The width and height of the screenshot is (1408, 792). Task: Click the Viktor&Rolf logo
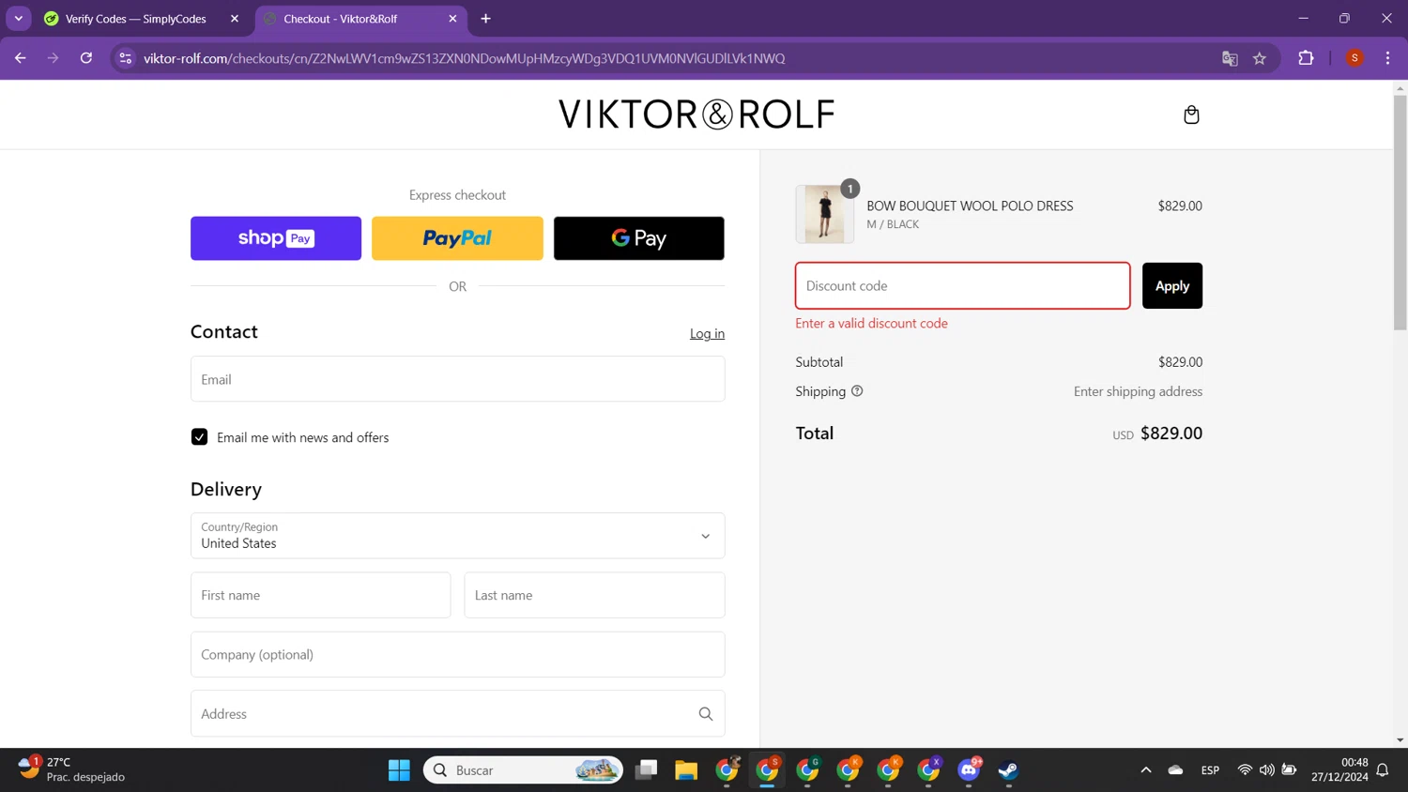[696, 114]
